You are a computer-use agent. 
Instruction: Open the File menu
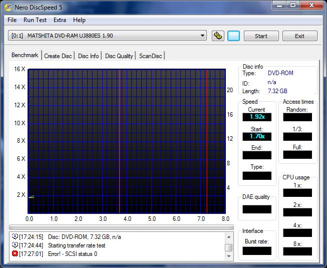click(12, 20)
